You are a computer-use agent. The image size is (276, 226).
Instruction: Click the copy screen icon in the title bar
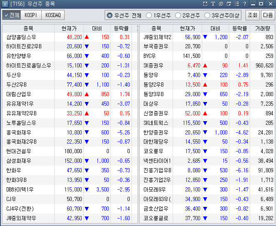point(221,4)
